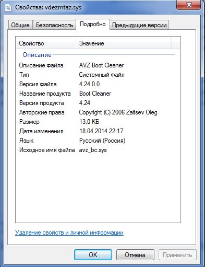205x267 pixels.
Task: Click the Системный файл value
Action: pos(102,75)
